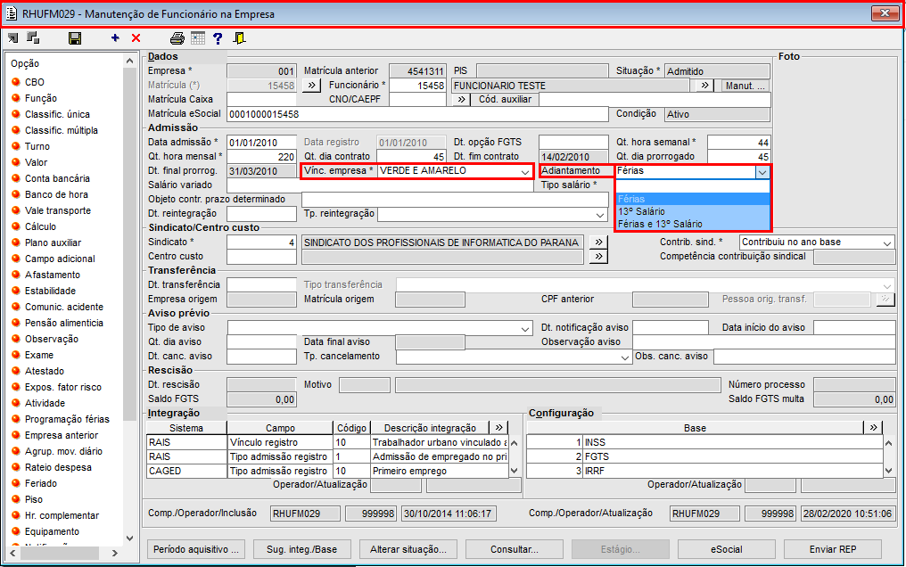
Task: Close the RHUFM029 window
Action: pos(885,13)
